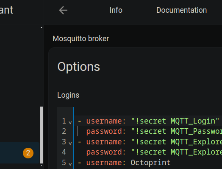Collapse the fold arrow on line 5
This screenshot has width=222, height=169.
pos(70,164)
